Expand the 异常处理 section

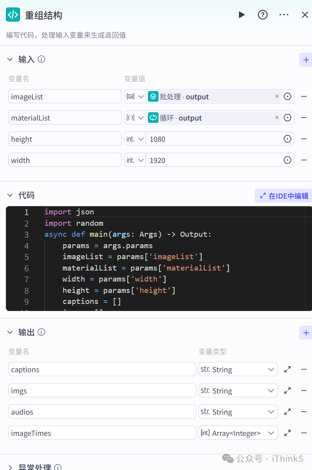coord(10,467)
